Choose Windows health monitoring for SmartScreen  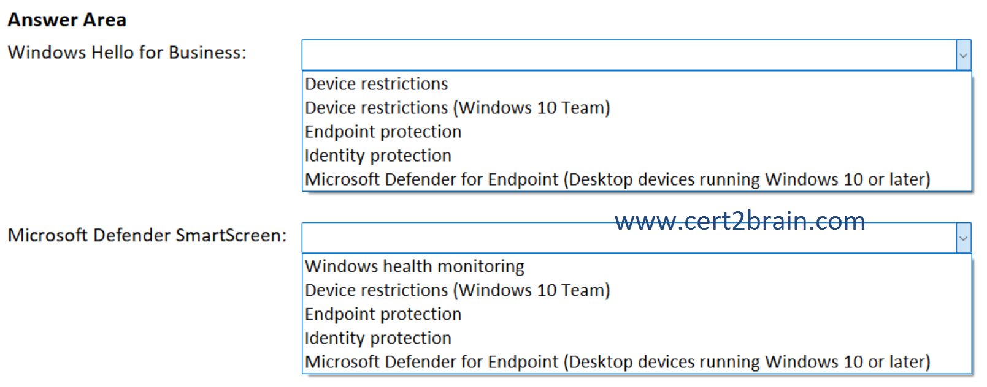pos(414,266)
